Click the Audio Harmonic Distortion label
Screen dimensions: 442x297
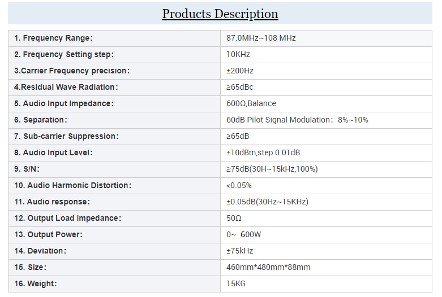[x=72, y=185]
